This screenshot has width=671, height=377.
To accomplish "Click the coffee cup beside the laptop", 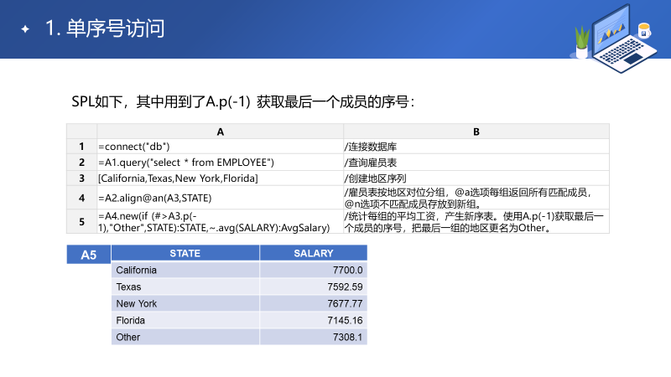I will (644, 30).
